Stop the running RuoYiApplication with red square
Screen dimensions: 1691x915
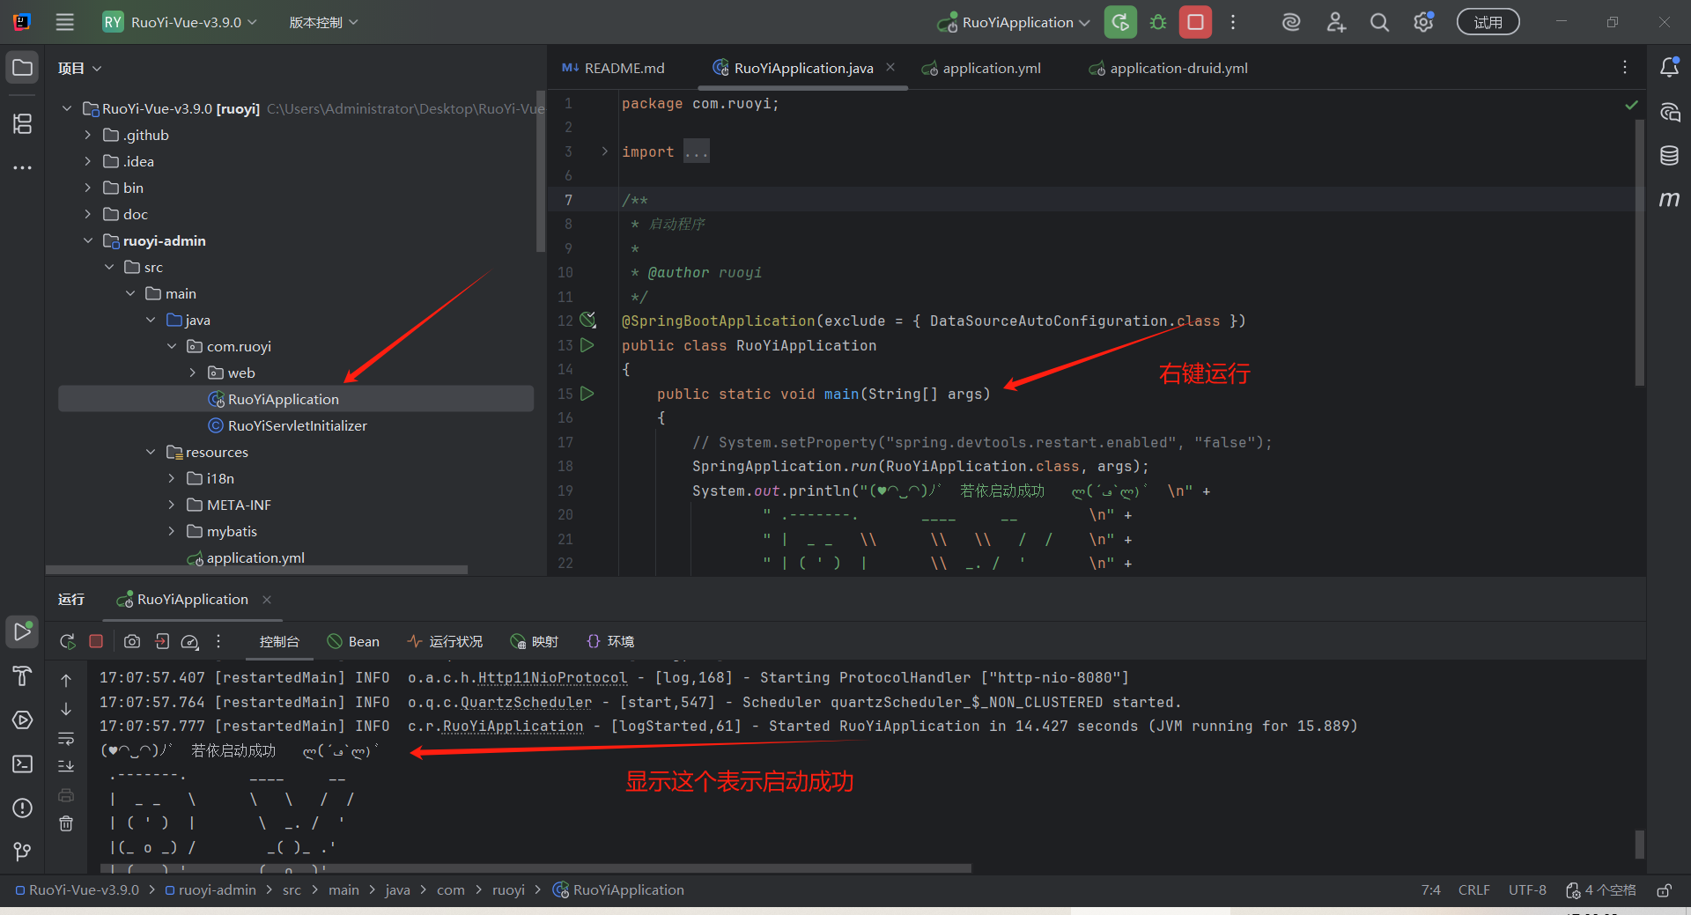pos(1195,22)
